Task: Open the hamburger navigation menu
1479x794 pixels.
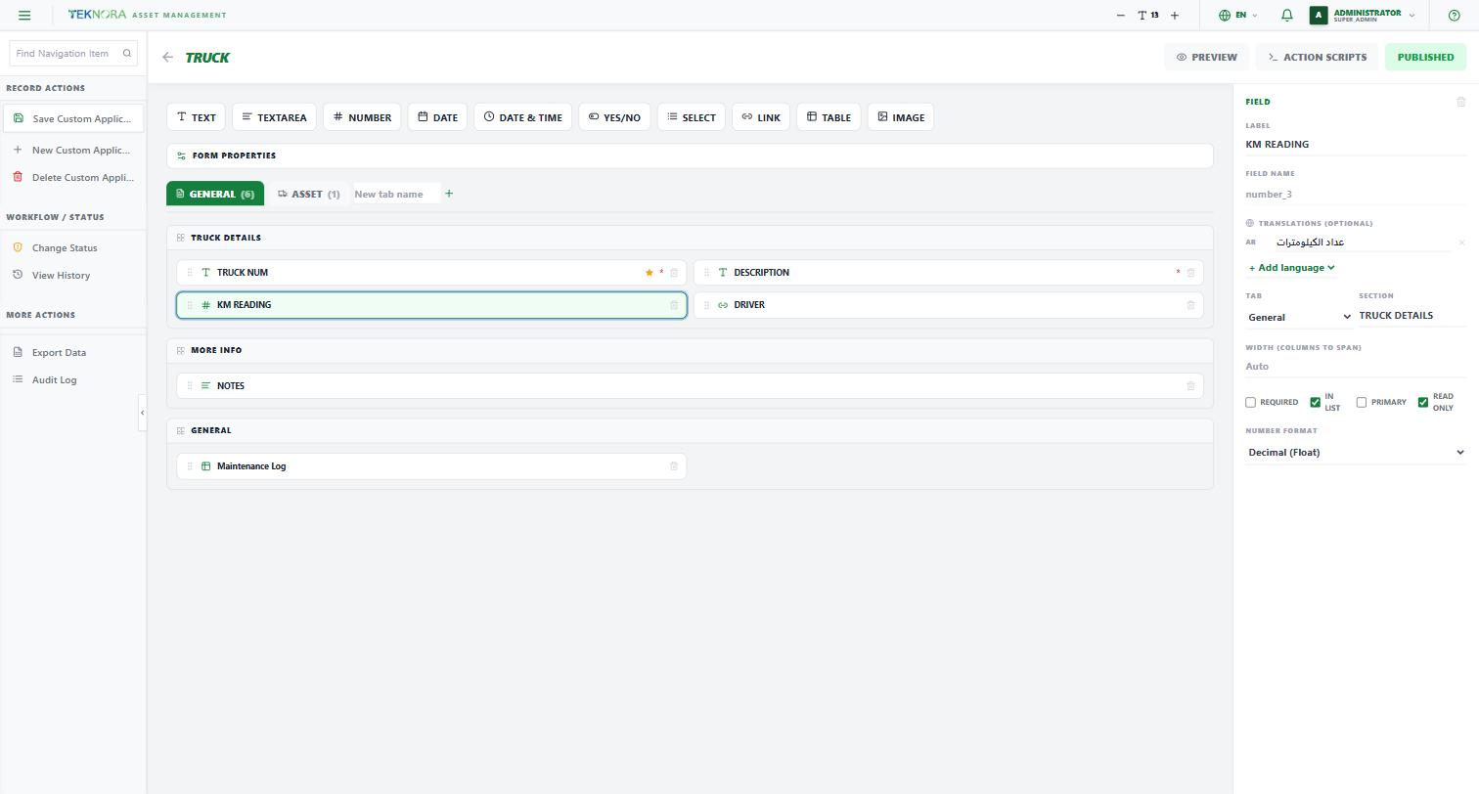Action: click(x=24, y=15)
